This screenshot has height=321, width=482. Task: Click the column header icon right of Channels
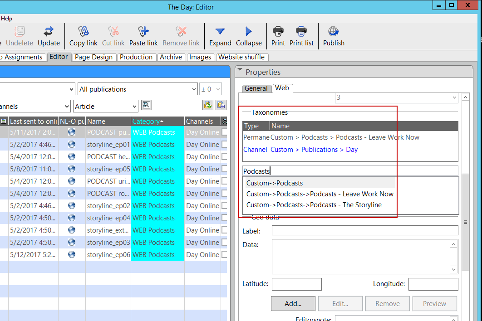pos(224,122)
